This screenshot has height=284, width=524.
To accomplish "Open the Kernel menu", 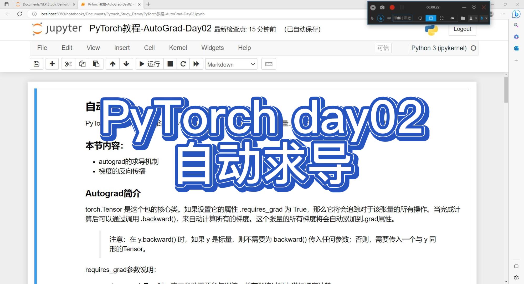I will point(178,48).
